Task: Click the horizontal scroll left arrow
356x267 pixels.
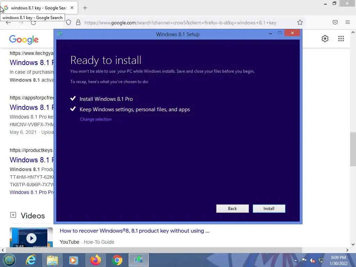Action: tap(3, 250)
